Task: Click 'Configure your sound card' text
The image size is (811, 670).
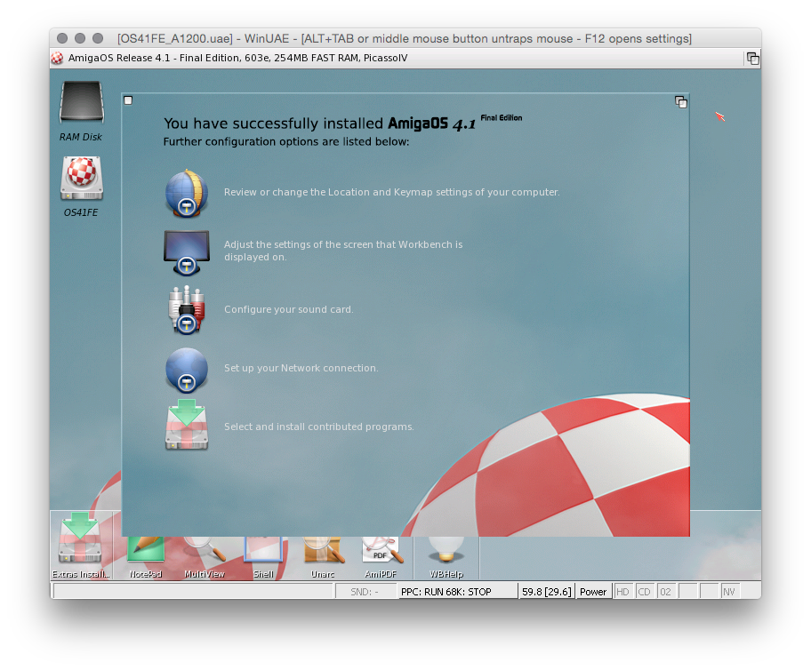Action: pyautogui.click(x=289, y=309)
